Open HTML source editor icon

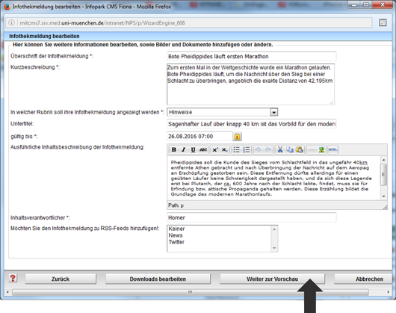coord(332,149)
